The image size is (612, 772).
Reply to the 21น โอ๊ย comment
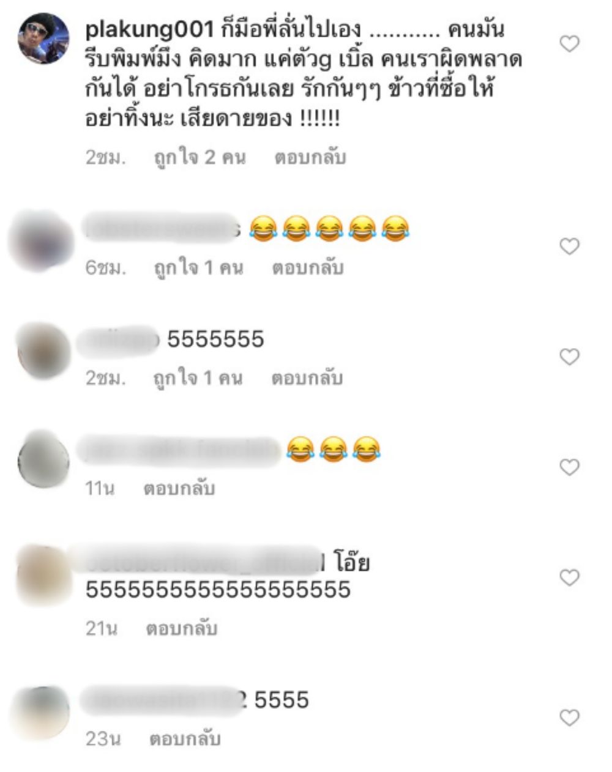tap(182, 628)
